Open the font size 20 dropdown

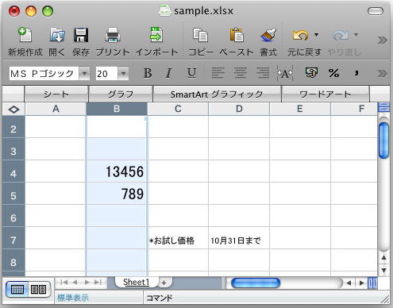point(123,73)
